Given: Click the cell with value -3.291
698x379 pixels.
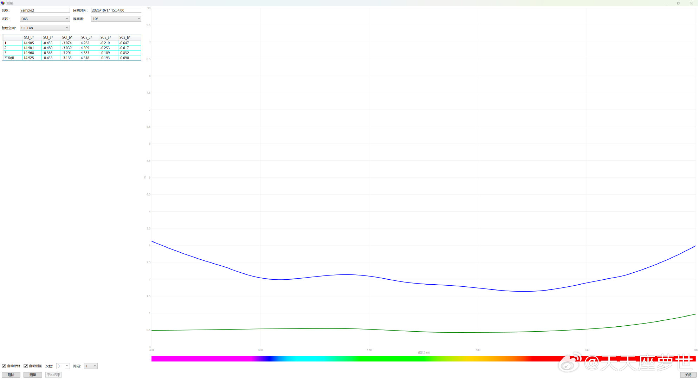Looking at the screenshot, I should [70, 53].
